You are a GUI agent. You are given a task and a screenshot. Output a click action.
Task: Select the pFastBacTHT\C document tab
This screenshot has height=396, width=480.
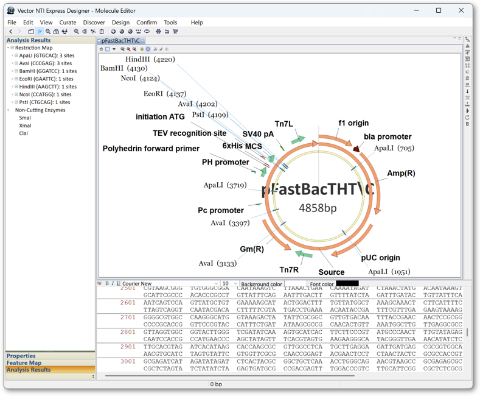(x=121, y=40)
